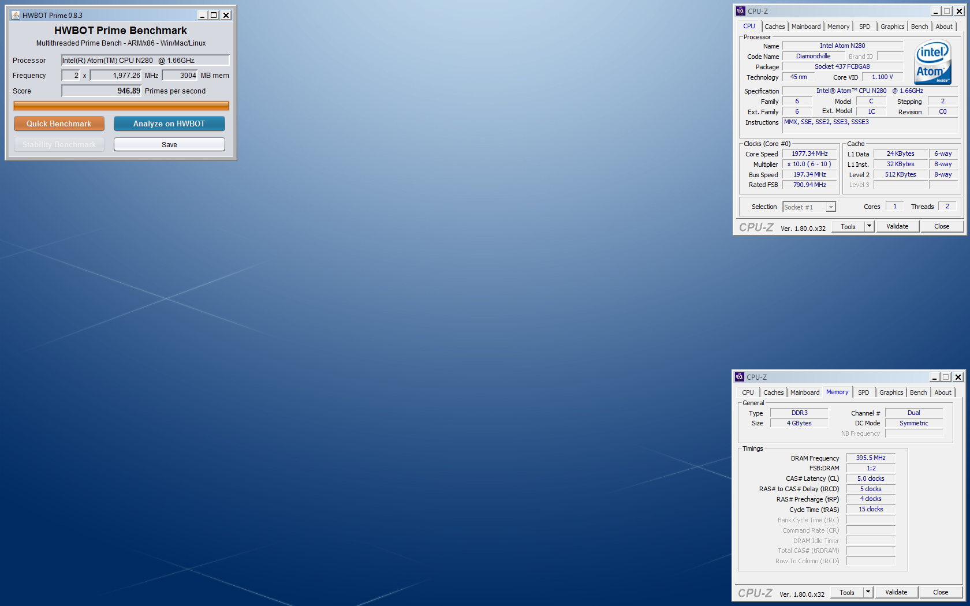Click DRAM Frequency value 395.5 MHz
This screenshot has width=970, height=606.
click(x=871, y=458)
